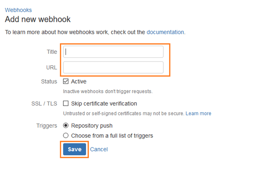Select the Repository push radio button
The height and width of the screenshot is (169, 253).
tap(66, 125)
